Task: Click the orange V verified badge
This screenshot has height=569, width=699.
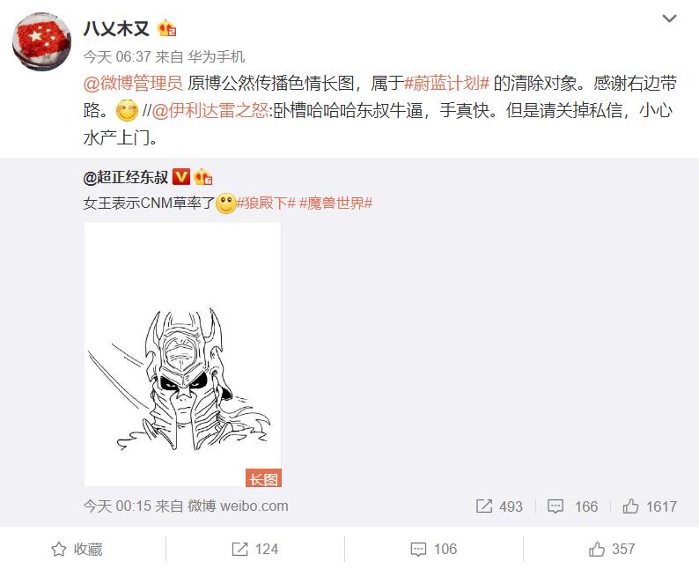Action: [x=181, y=177]
